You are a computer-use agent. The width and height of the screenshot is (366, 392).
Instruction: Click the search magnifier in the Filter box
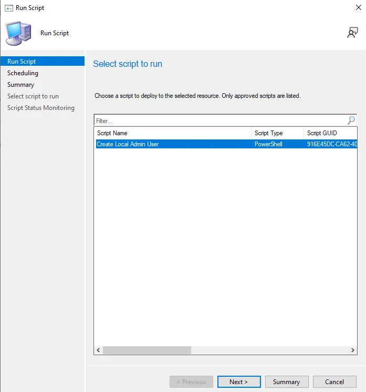click(x=351, y=120)
